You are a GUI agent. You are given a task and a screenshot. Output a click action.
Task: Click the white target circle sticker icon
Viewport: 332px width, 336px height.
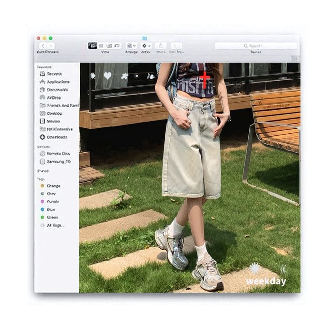click(137, 76)
